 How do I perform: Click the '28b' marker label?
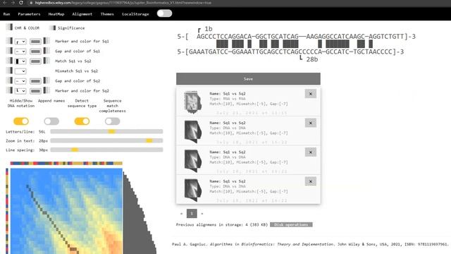(x=311, y=59)
